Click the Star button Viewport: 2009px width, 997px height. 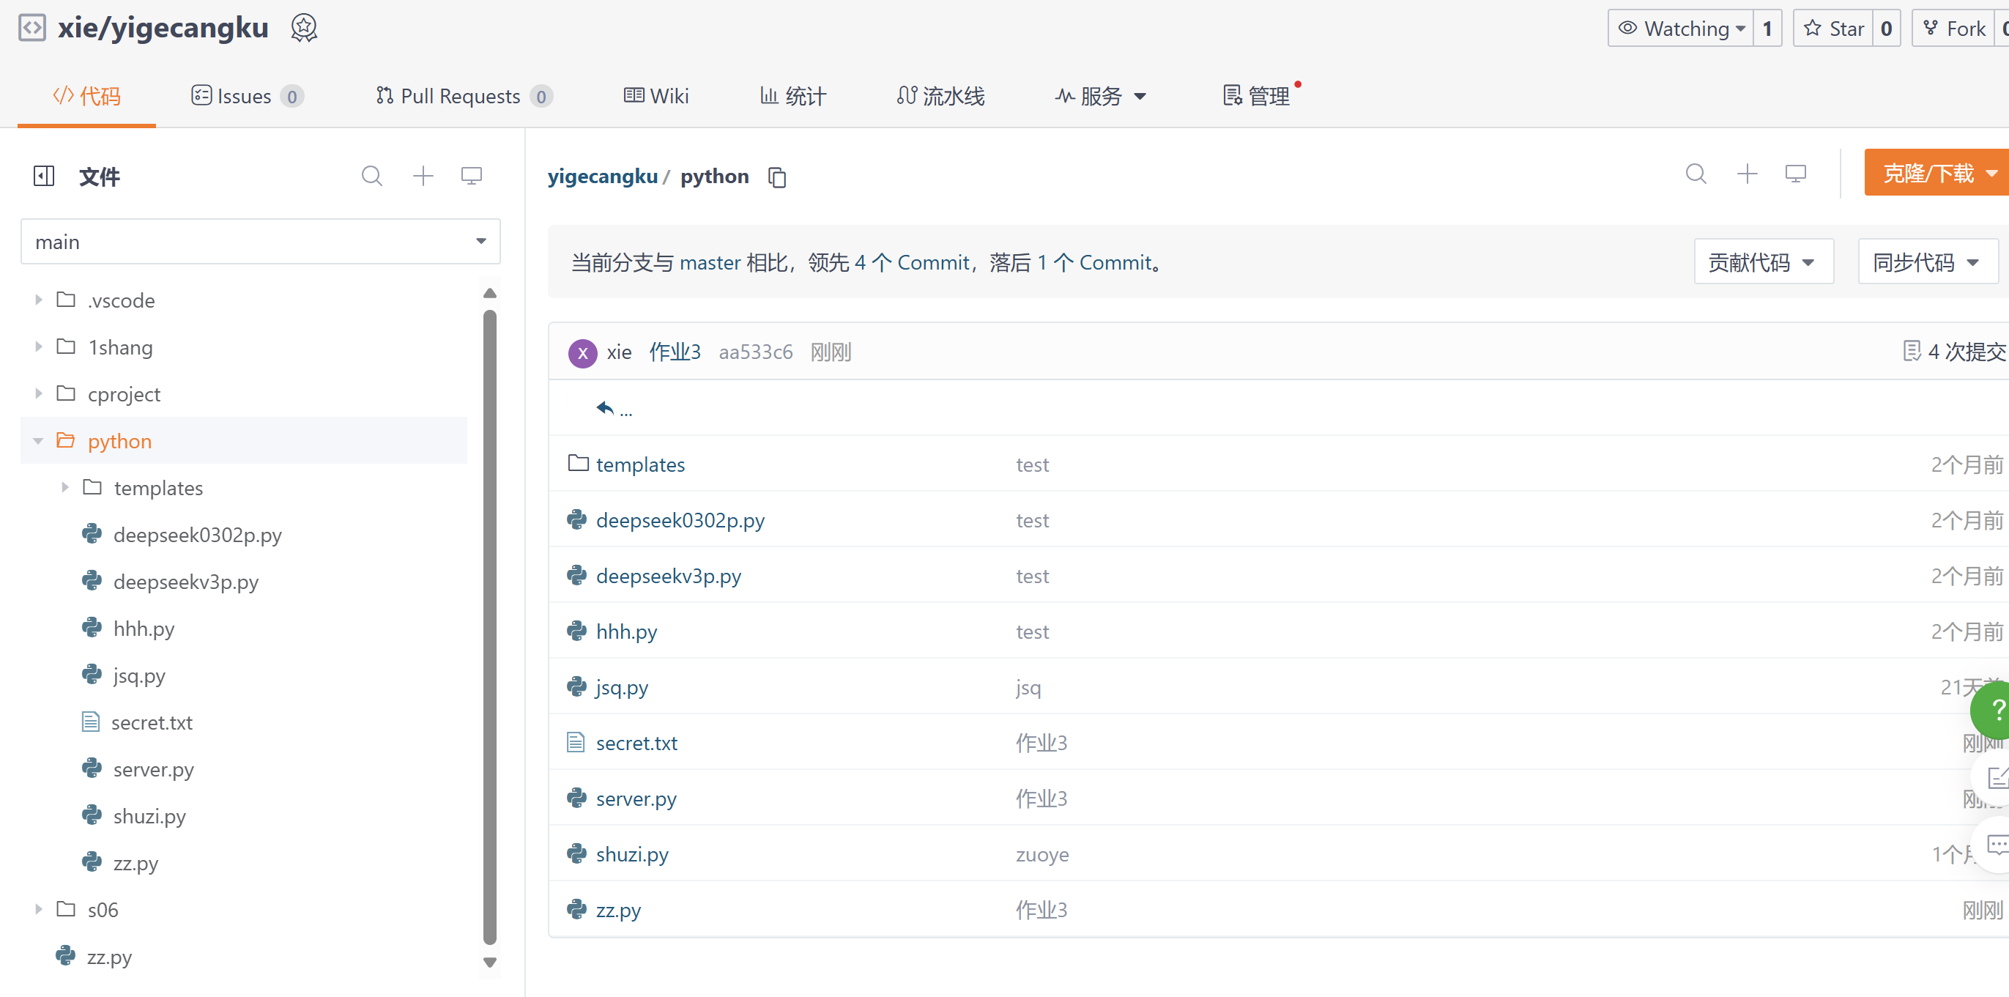coord(1834,28)
